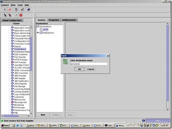Select File Transfer service
The image size is (172, 129).
[x=20, y=57]
